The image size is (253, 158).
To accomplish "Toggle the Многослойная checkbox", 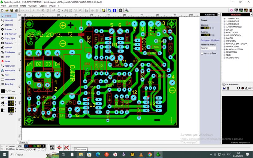I will point(202,53).
